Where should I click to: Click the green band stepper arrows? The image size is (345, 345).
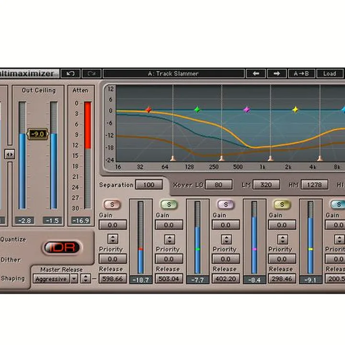(170, 239)
